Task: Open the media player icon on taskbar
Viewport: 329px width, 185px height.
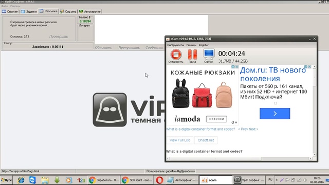Action: [x=69, y=180]
